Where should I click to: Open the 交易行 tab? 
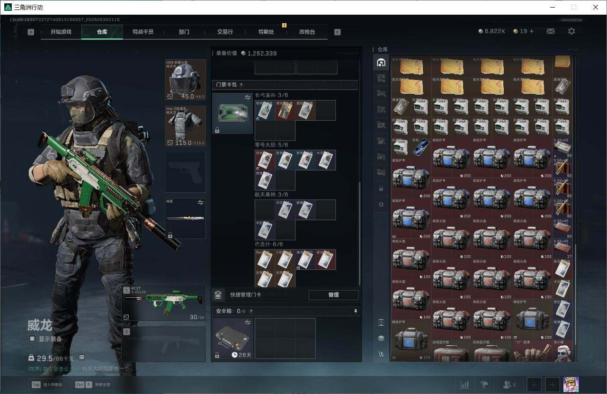[225, 32]
